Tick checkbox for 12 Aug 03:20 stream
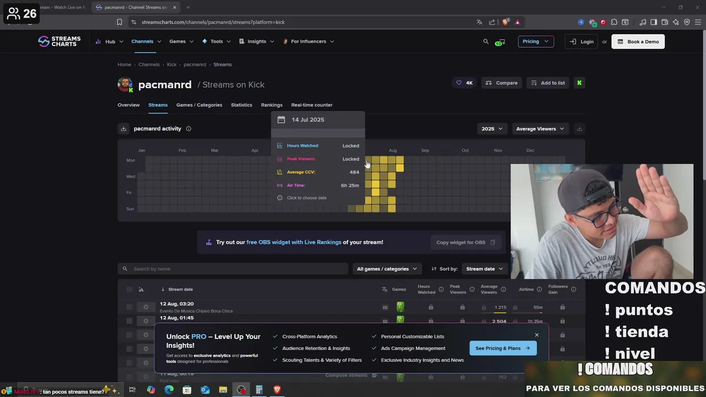Viewport: 706px width, 397px height. [x=130, y=307]
